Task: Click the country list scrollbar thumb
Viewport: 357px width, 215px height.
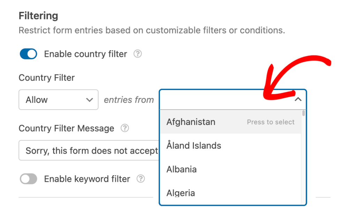Action: click(304, 113)
